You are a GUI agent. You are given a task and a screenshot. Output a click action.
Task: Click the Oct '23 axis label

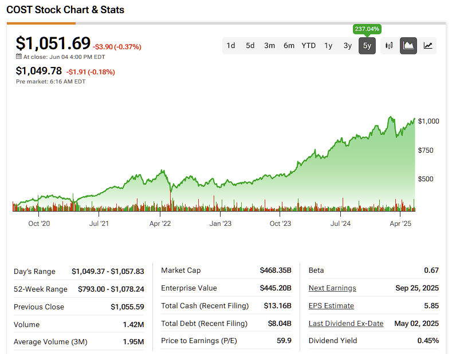[280, 224]
